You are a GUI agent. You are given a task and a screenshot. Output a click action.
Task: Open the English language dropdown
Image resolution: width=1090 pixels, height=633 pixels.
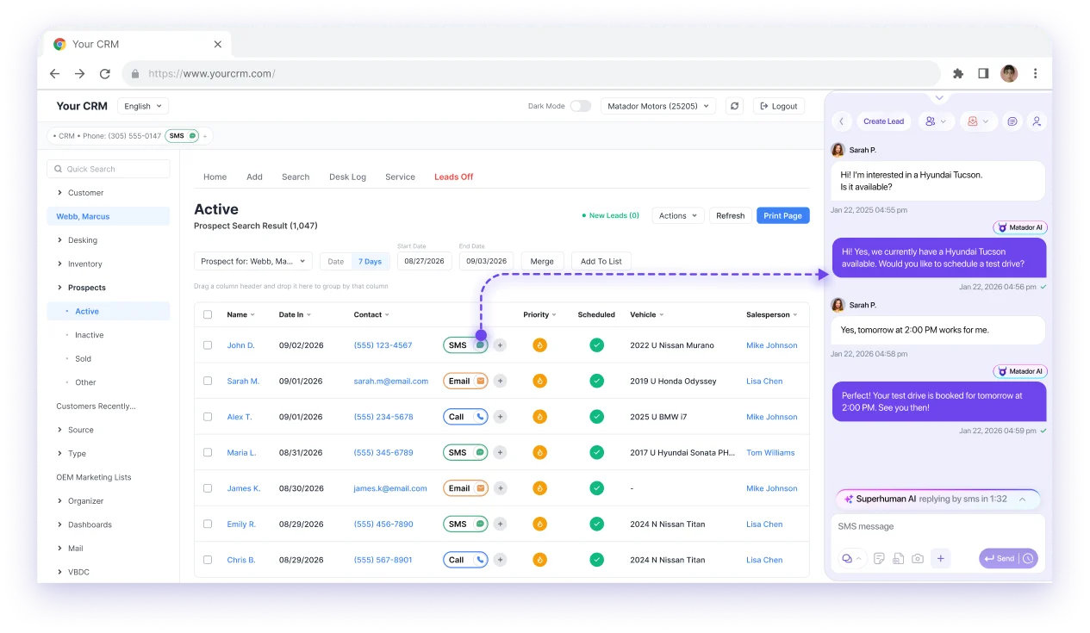143,106
